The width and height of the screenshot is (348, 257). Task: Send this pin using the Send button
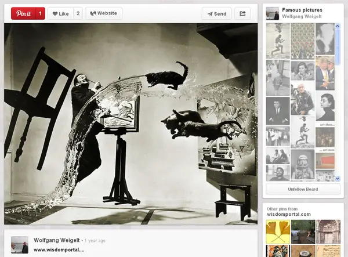(x=216, y=13)
